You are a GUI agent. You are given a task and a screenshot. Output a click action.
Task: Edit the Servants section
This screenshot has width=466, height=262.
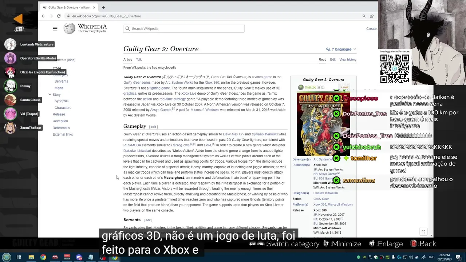(x=148, y=220)
